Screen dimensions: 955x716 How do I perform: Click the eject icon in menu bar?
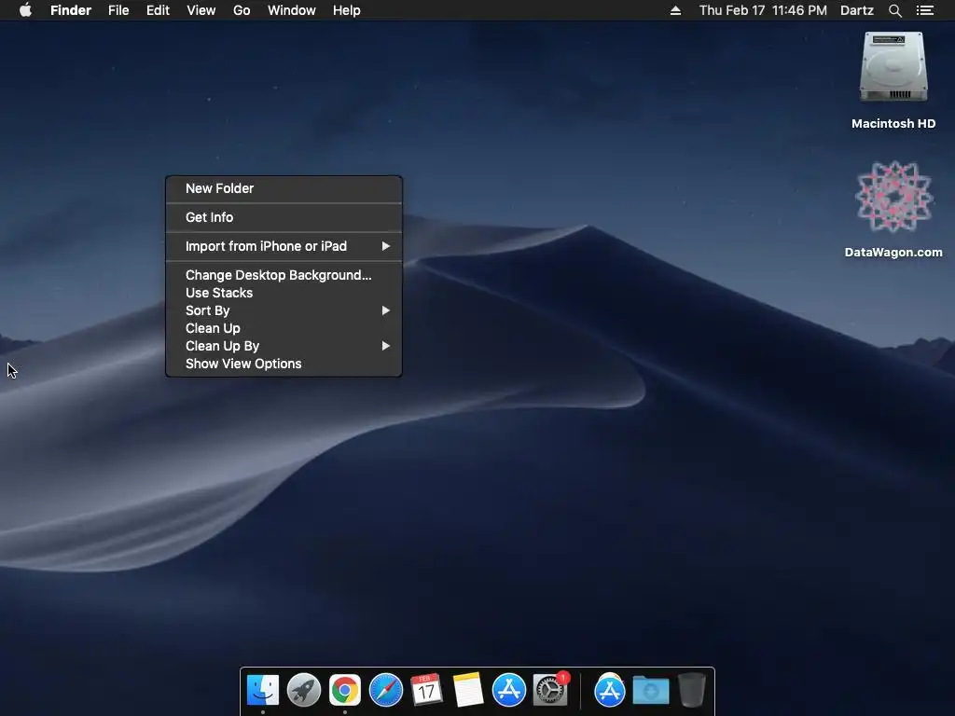coord(675,10)
